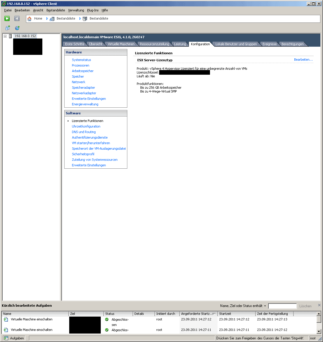The width and height of the screenshot is (323, 342).
Task: Click the globe toolbar icon with plus sign
Action: pos(17,28)
